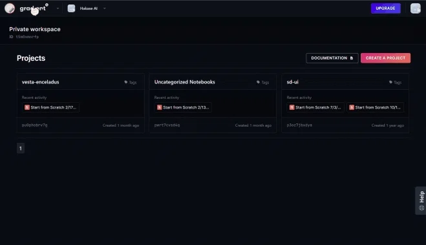
Task: Select the Hakase AI team name
Action: point(89,8)
